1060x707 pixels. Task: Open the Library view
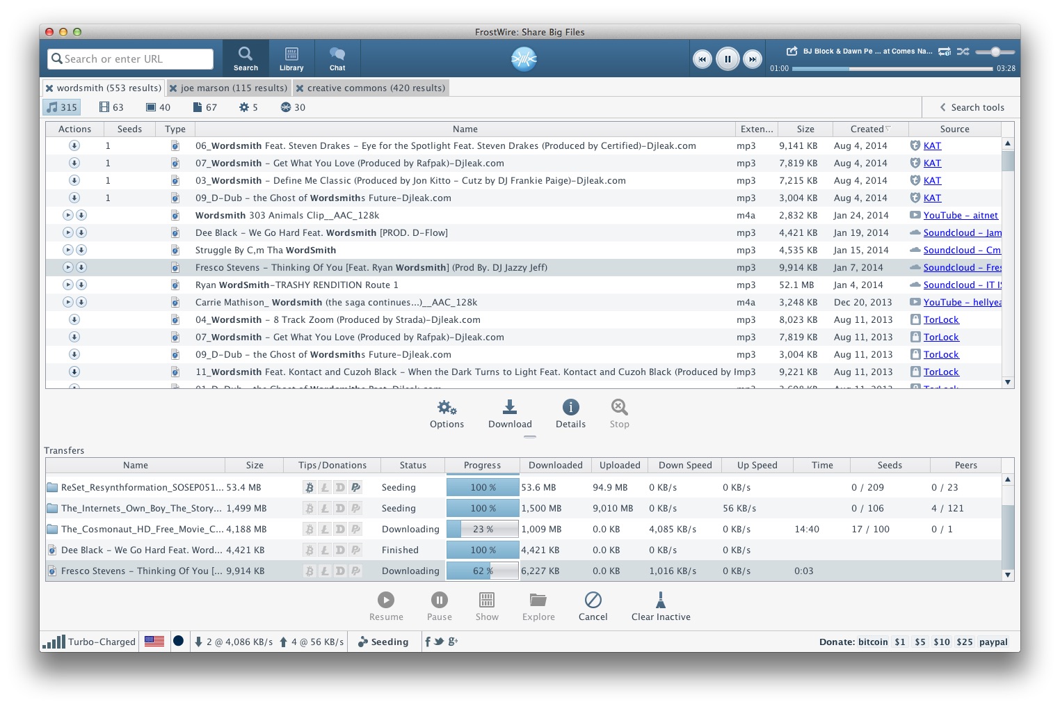click(x=291, y=58)
